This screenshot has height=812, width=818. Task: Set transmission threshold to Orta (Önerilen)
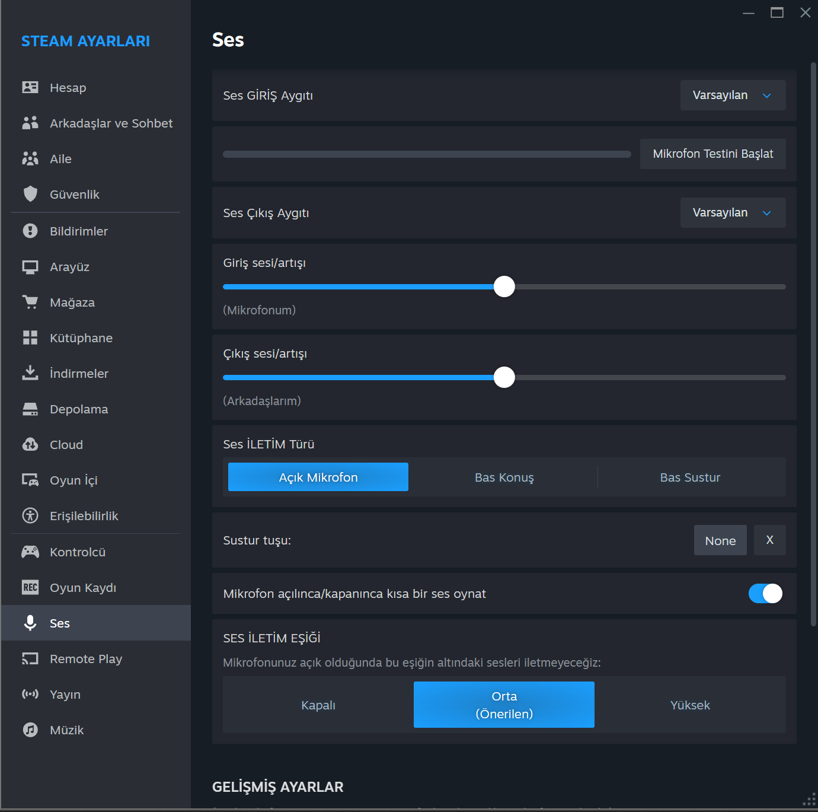pyautogui.click(x=504, y=705)
